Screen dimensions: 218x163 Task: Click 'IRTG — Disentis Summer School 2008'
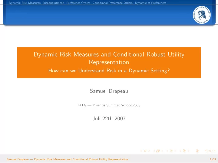(x=109, y=105)
